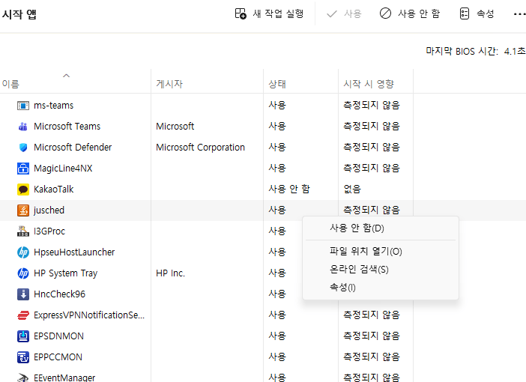This screenshot has width=526, height=382.
Task: Select 속성(I) in the context menu
Action: (x=342, y=288)
